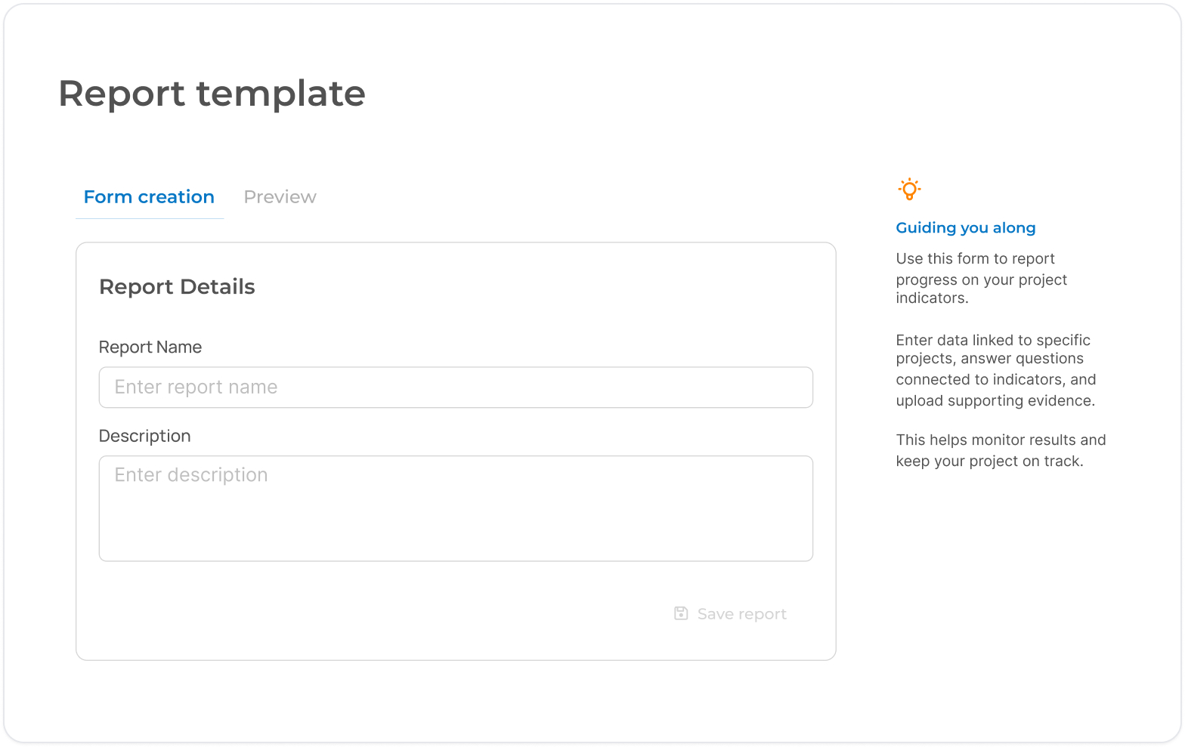Click the 'keep your project on track.' line
Screen dimensions: 1185x747
tap(989, 461)
